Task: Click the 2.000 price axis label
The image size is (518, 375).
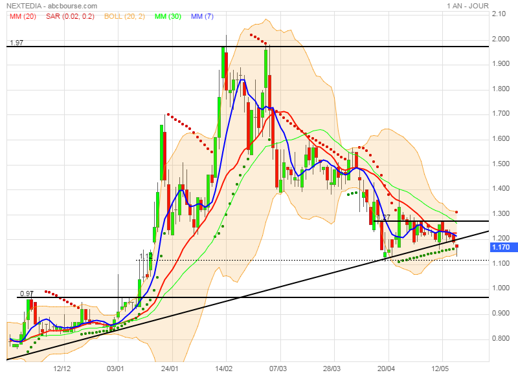Action: (501, 39)
